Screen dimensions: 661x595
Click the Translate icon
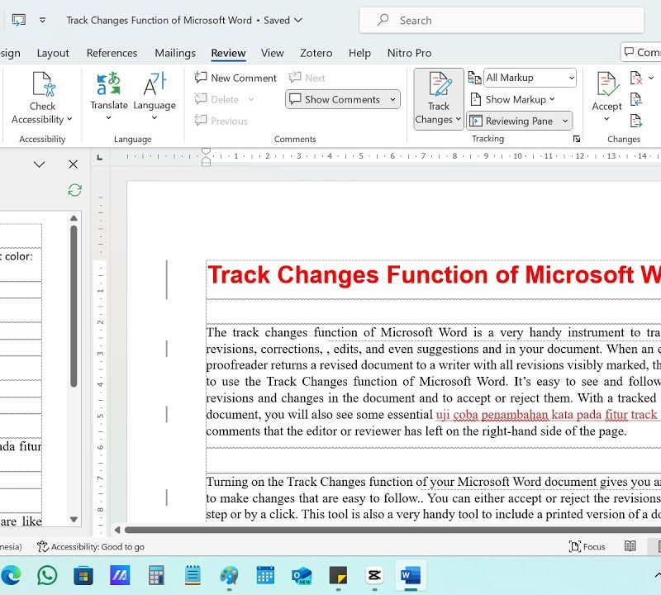point(109,83)
